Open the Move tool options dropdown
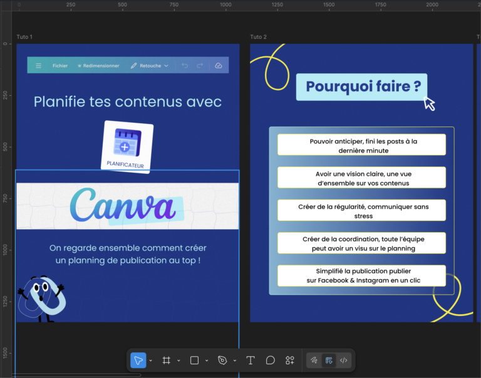 coord(150,360)
